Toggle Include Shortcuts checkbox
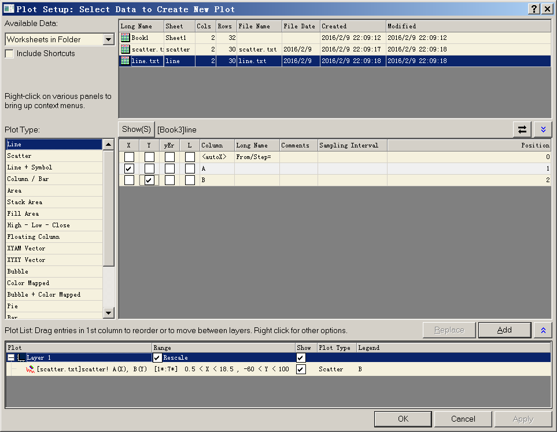The width and height of the screenshot is (557, 432). (9, 54)
